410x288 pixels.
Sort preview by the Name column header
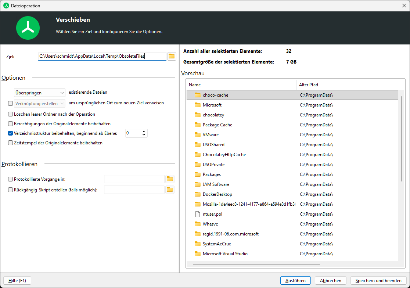click(x=241, y=85)
